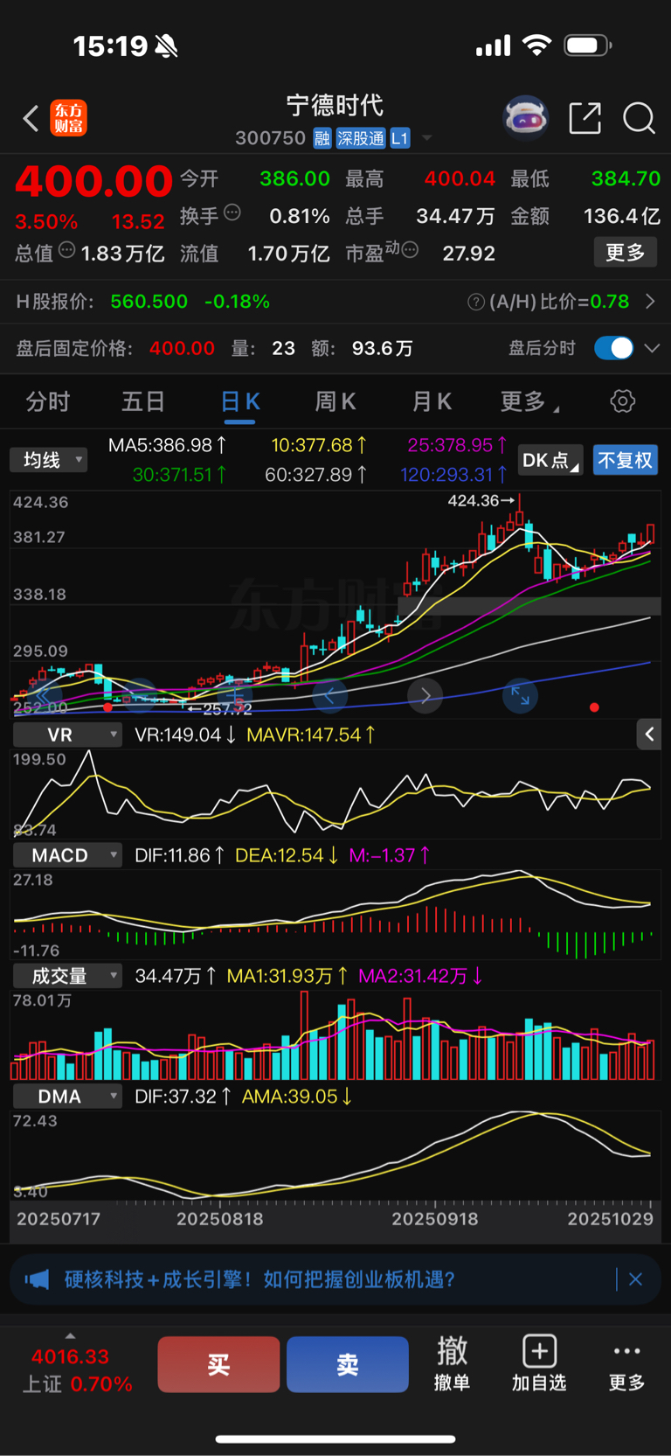Tap the 更多 button in quote details
Viewport: 671px width, 1456px height.
625,252
